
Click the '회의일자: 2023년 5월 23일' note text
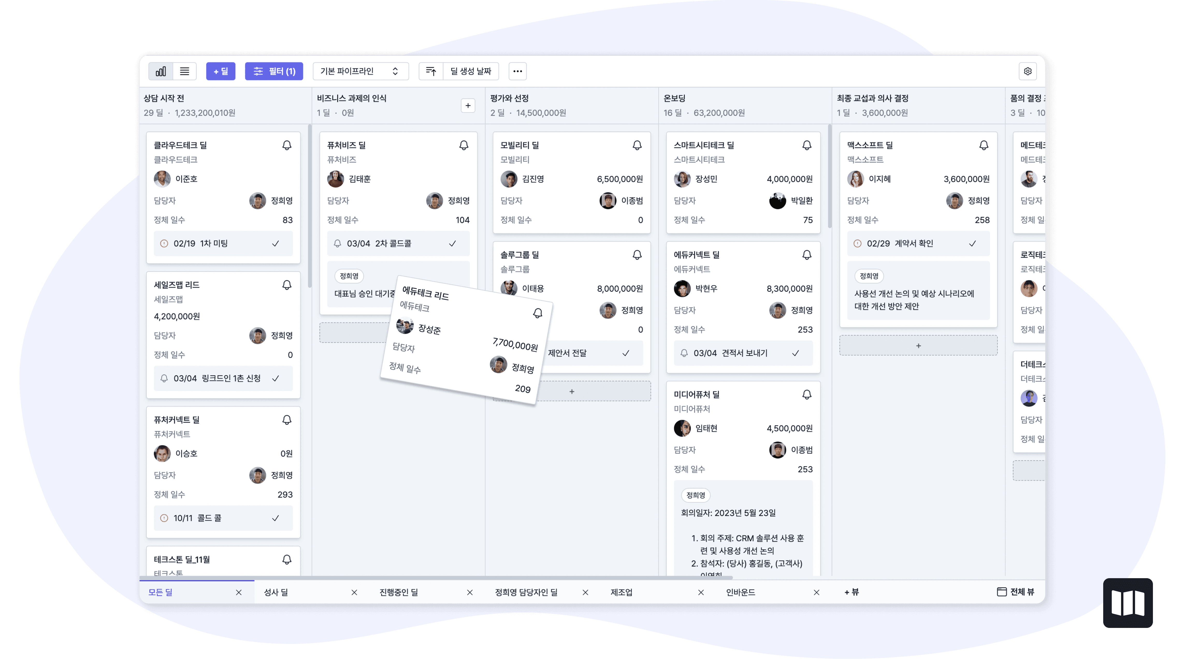[x=728, y=513]
